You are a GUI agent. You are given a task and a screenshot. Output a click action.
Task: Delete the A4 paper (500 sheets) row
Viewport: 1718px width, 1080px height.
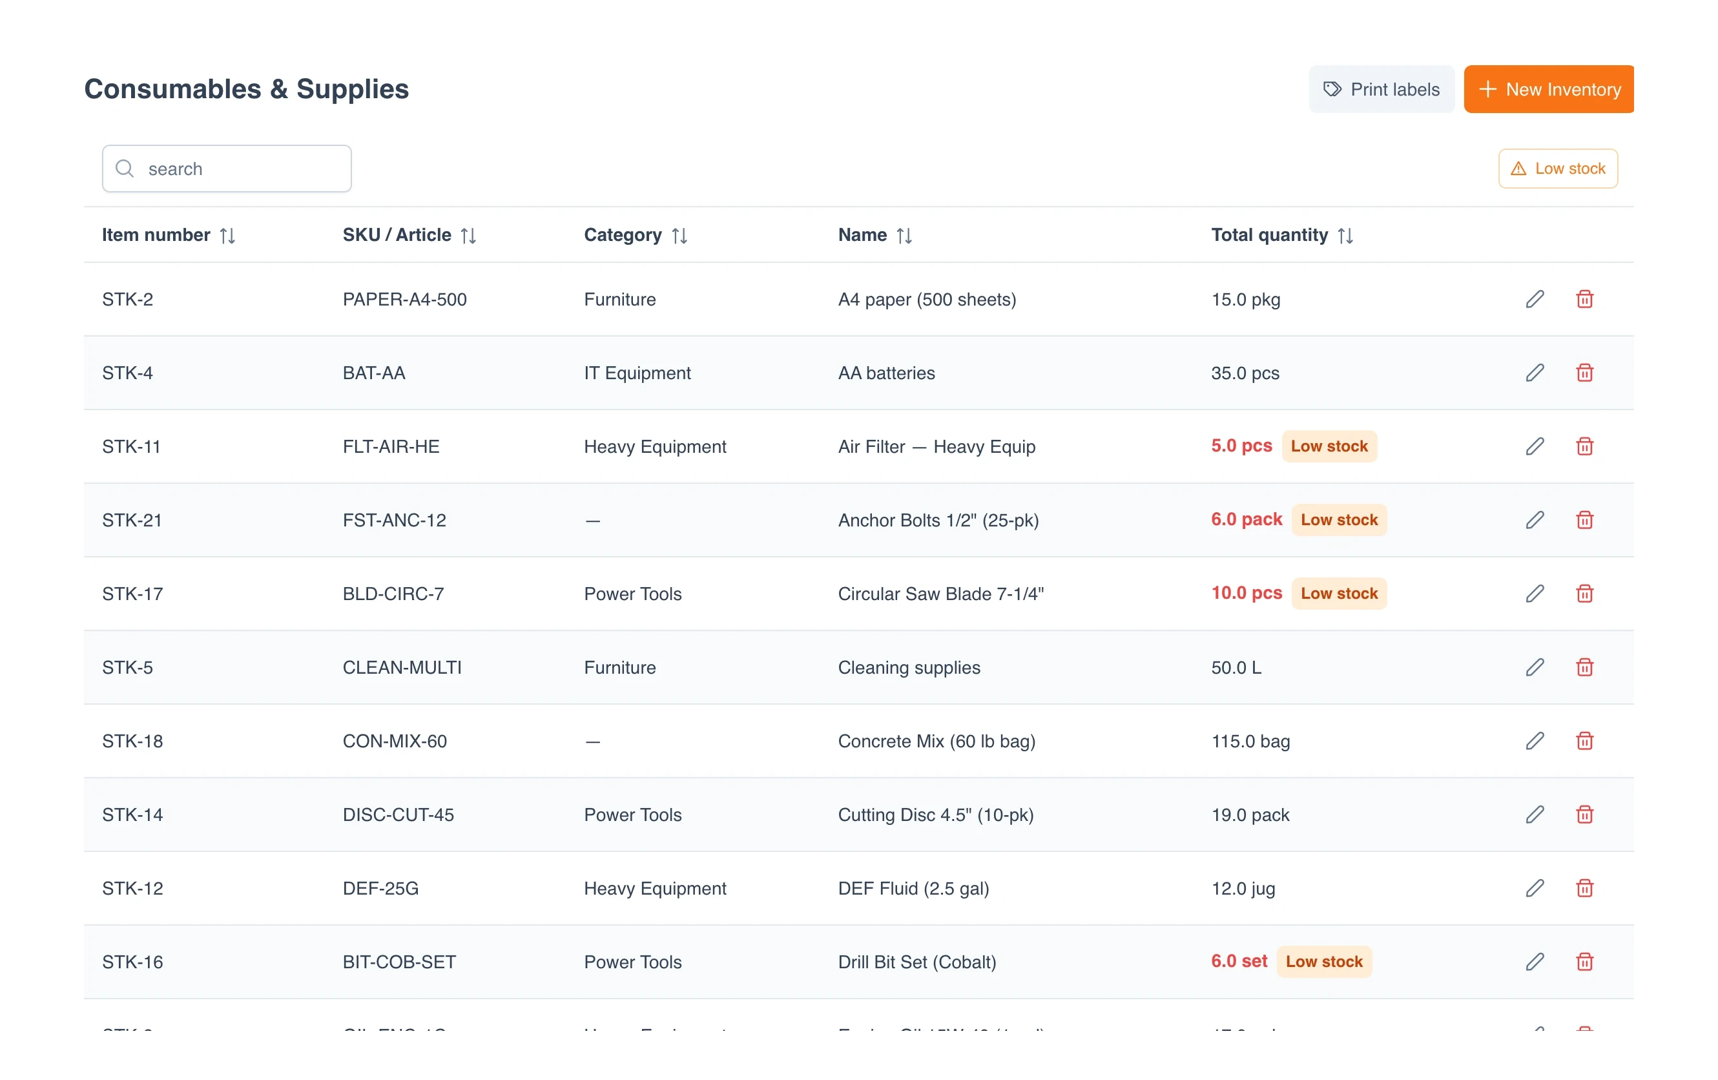coord(1584,299)
